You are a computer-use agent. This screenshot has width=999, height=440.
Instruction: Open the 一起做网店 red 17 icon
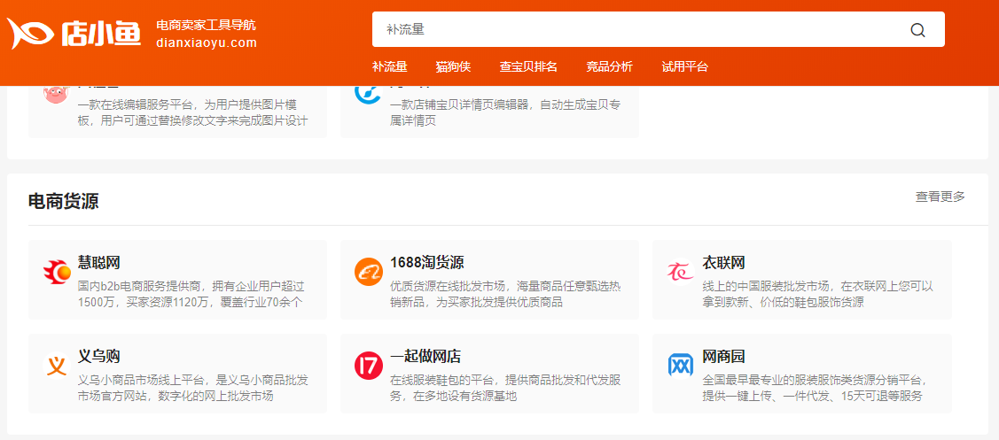click(x=368, y=367)
